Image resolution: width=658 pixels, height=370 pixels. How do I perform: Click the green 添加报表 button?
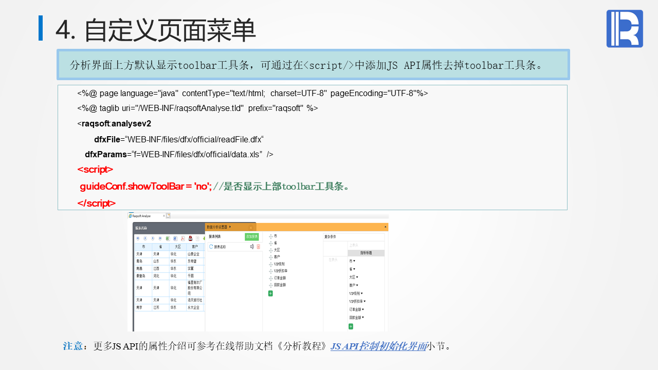(252, 237)
